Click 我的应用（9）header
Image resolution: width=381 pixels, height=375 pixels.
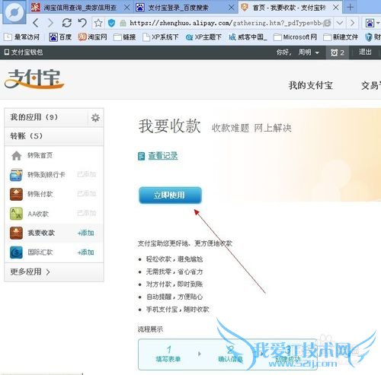click(46, 117)
